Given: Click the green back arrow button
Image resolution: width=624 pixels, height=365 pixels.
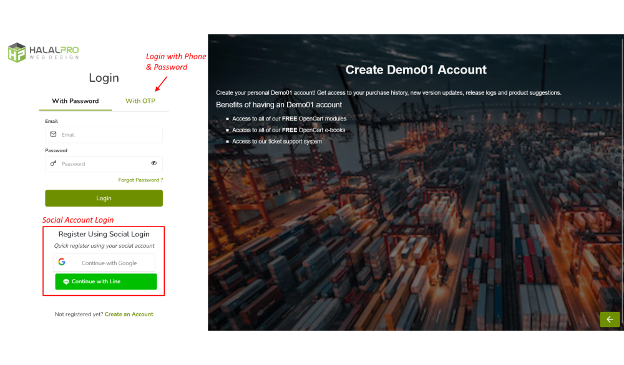Looking at the screenshot, I should [610, 319].
